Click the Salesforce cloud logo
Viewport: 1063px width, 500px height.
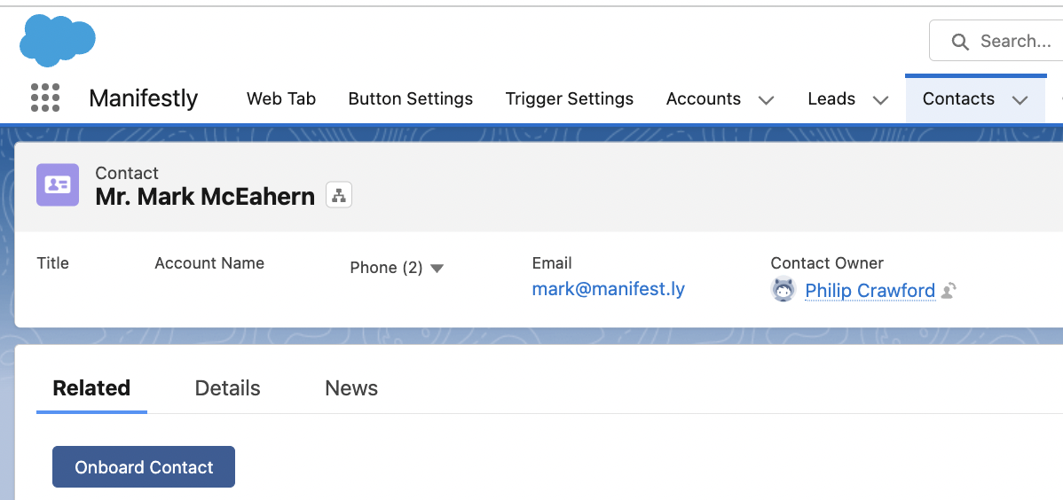[58, 41]
